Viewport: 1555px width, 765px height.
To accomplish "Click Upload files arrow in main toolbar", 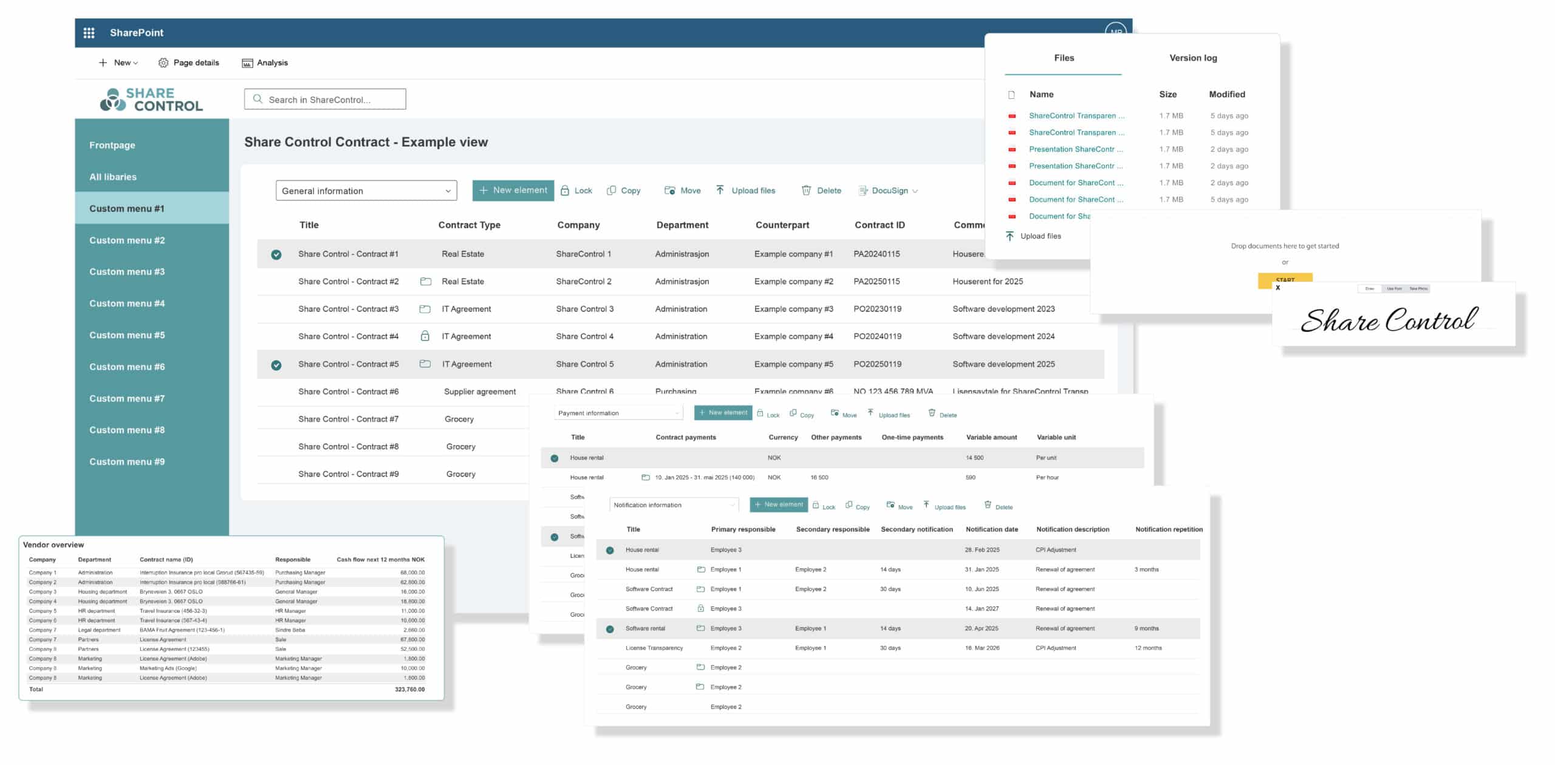I will coord(720,190).
